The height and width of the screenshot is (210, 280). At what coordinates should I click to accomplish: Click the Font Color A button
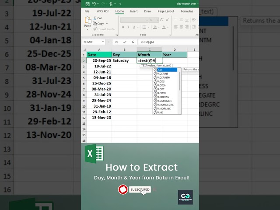(164, 27)
